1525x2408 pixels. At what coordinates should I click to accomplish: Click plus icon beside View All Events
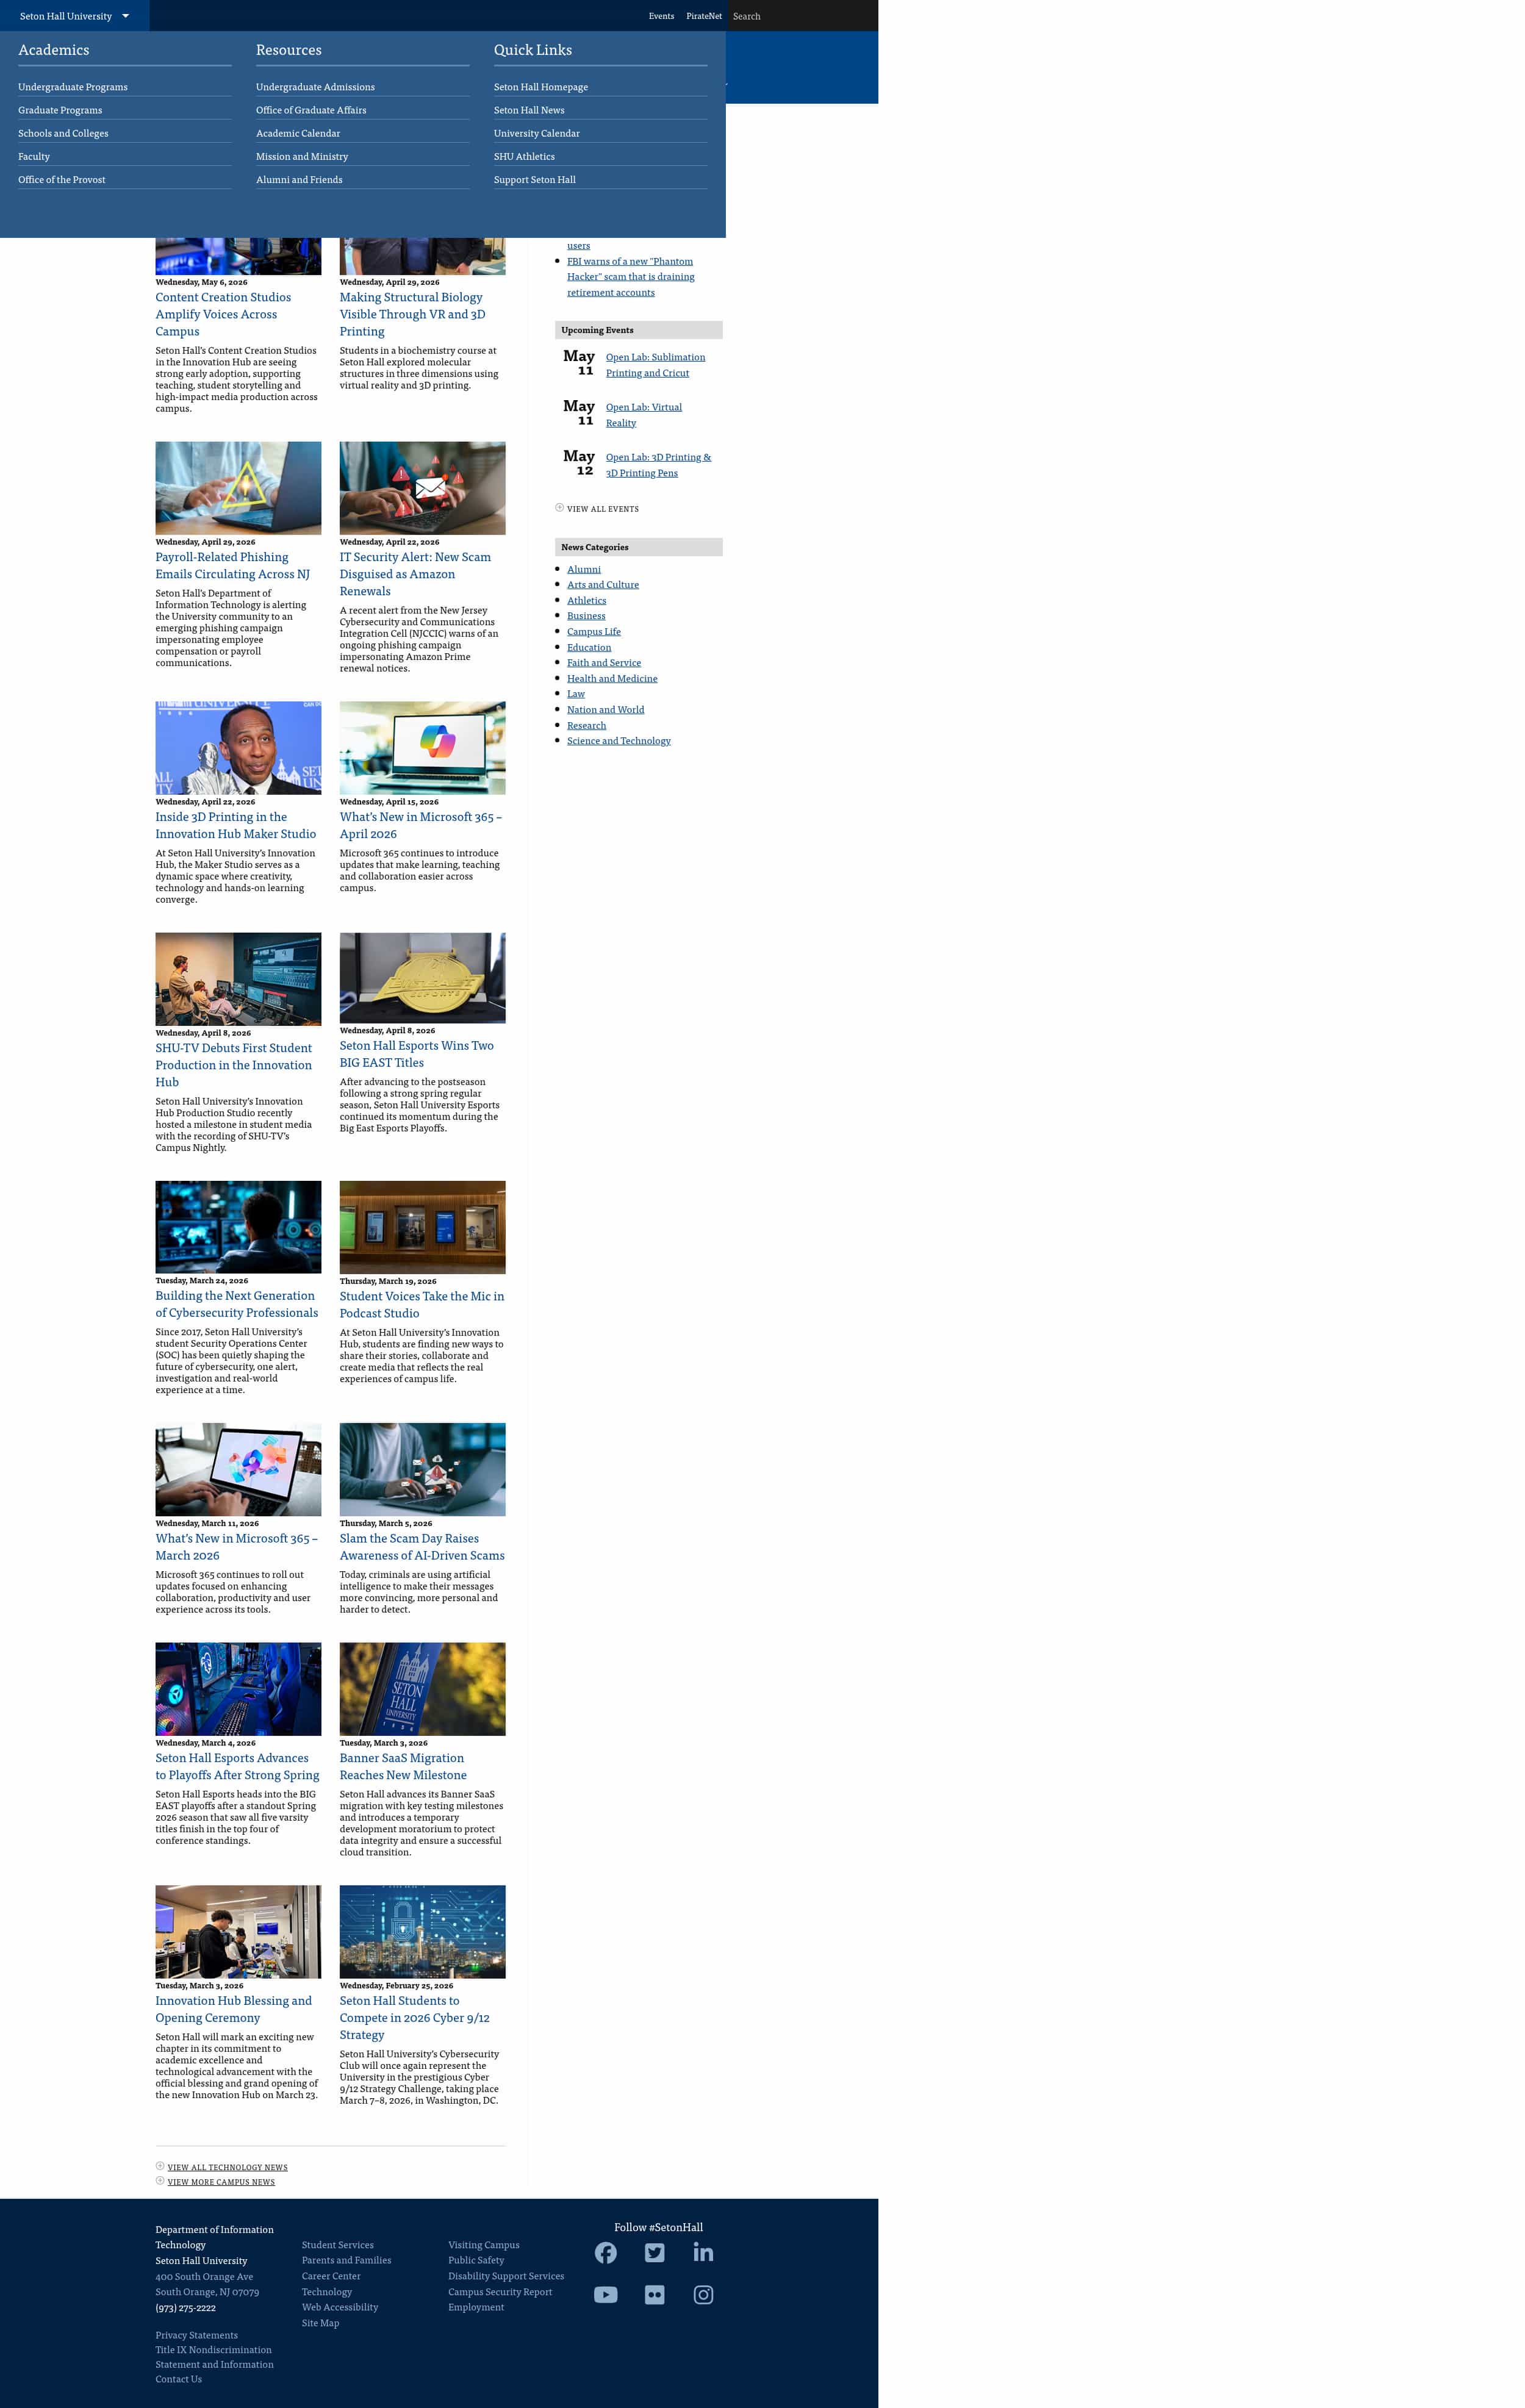(x=559, y=508)
